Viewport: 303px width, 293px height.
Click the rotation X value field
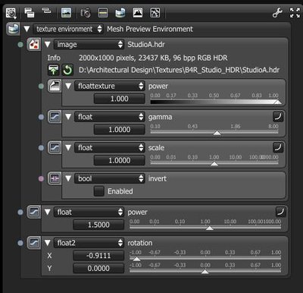point(98,256)
